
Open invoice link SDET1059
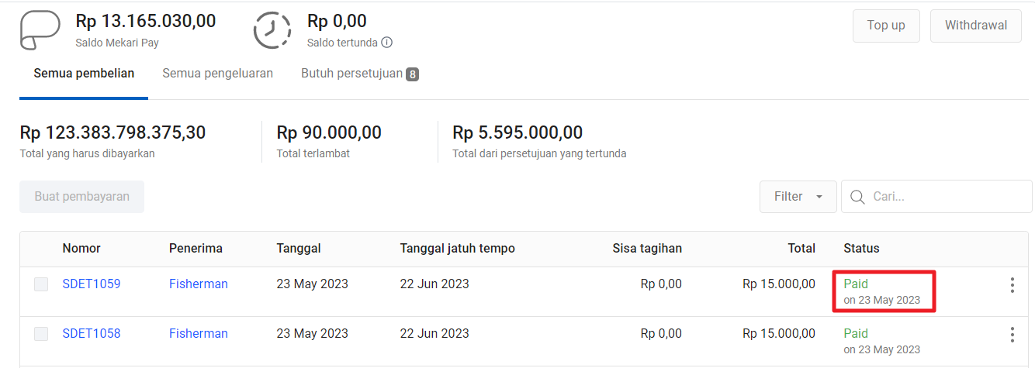tap(92, 284)
